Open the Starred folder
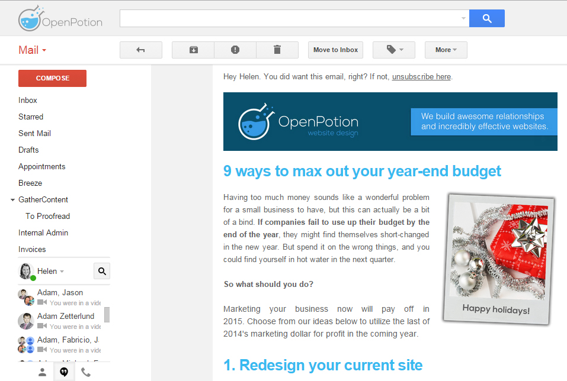Image resolution: width=567 pixels, height=381 pixels. (31, 117)
